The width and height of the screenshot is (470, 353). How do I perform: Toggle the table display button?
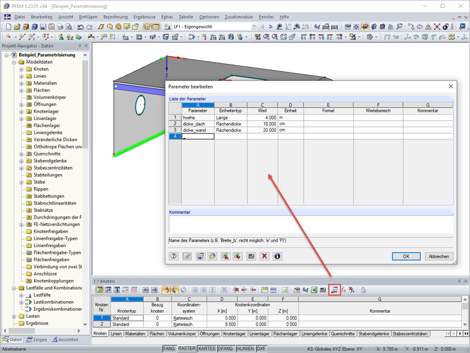coord(156,27)
